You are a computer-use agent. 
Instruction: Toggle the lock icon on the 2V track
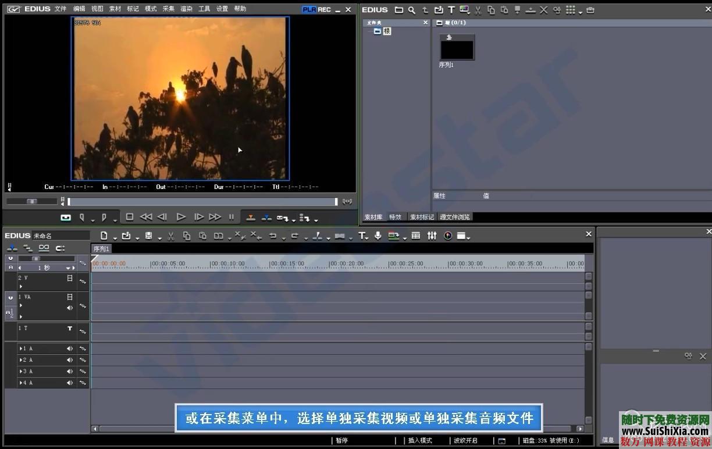(70, 279)
